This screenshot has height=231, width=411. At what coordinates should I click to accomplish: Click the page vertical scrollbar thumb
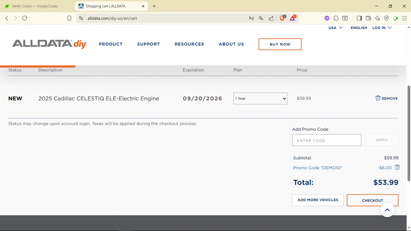[x=409, y=133]
